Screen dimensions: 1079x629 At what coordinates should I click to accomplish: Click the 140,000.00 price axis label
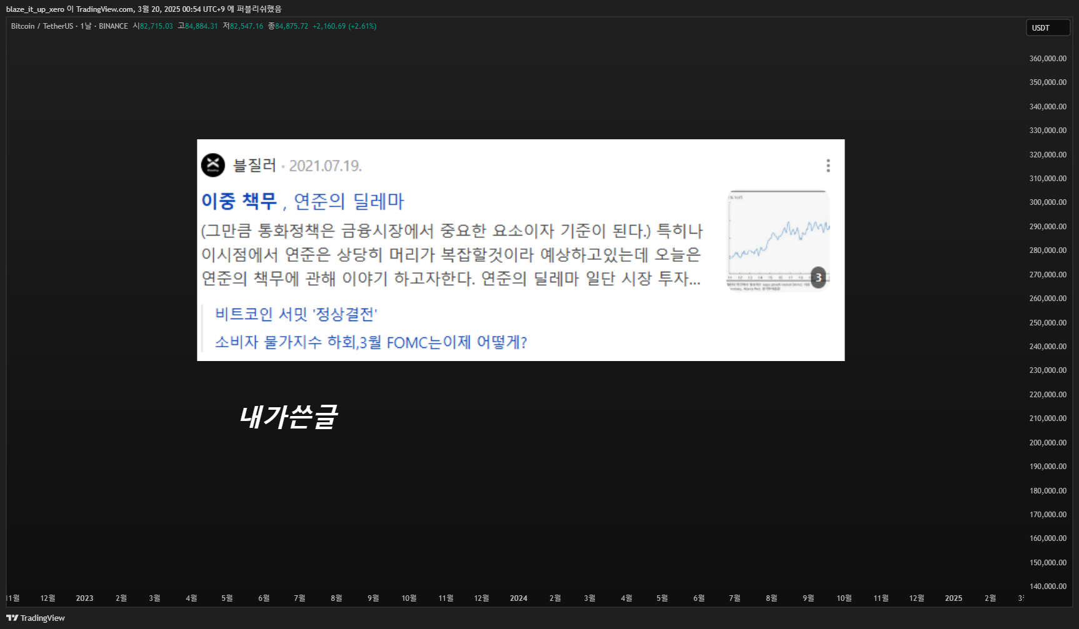point(1048,587)
